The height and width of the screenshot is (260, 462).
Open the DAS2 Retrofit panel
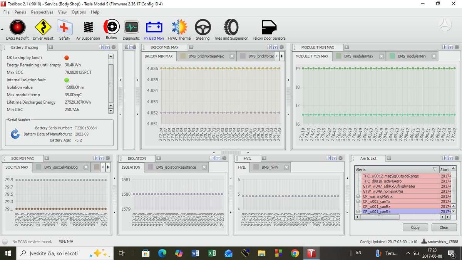point(17,30)
